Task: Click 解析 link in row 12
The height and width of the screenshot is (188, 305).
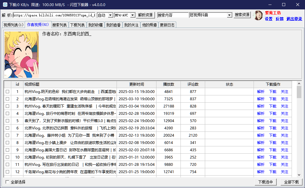Action: [261, 172]
